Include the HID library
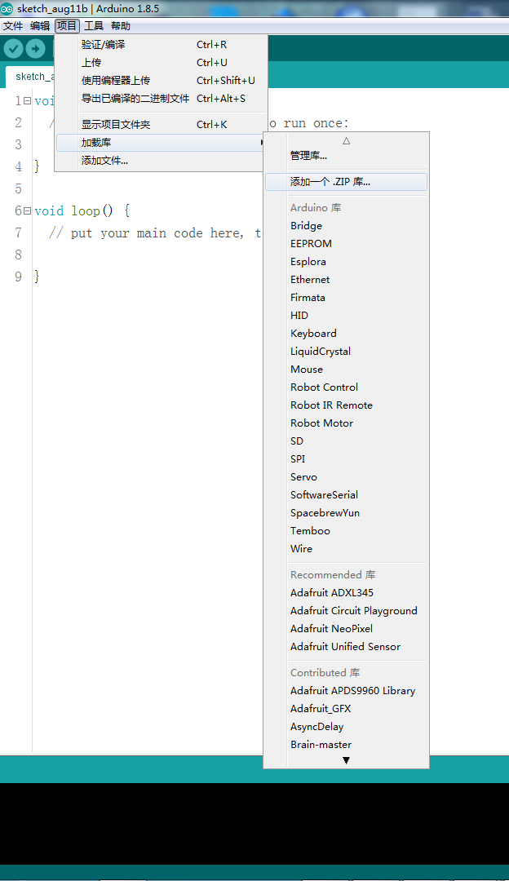The height and width of the screenshot is (881, 509). click(x=346, y=316)
